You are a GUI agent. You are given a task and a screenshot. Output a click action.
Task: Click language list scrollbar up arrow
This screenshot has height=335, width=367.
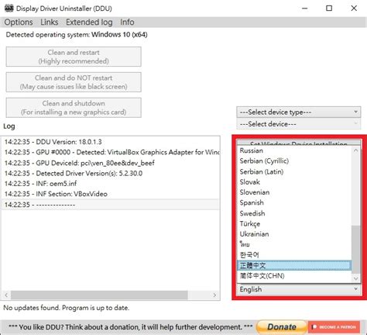pos(356,150)
